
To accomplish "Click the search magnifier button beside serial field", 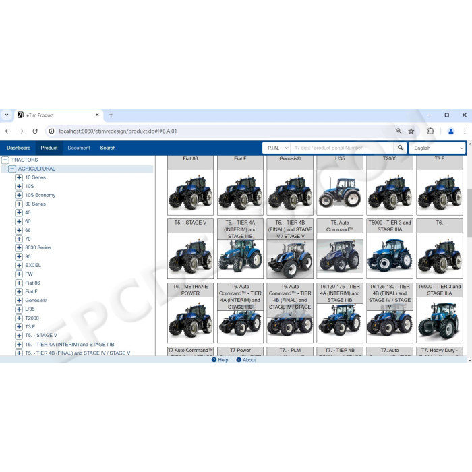I will [400, 148].
